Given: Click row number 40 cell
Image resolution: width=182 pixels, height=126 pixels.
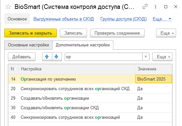Looking at the screenshot, I should coord(13,117).
